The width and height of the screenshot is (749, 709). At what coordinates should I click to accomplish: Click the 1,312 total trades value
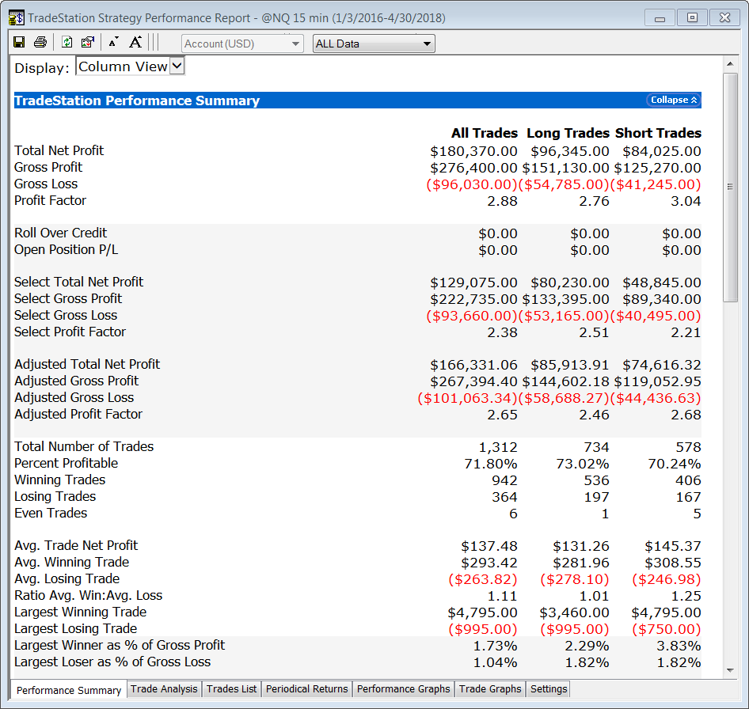498,447
